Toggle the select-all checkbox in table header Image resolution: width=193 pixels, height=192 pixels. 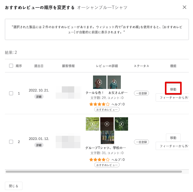click(11, 66)
